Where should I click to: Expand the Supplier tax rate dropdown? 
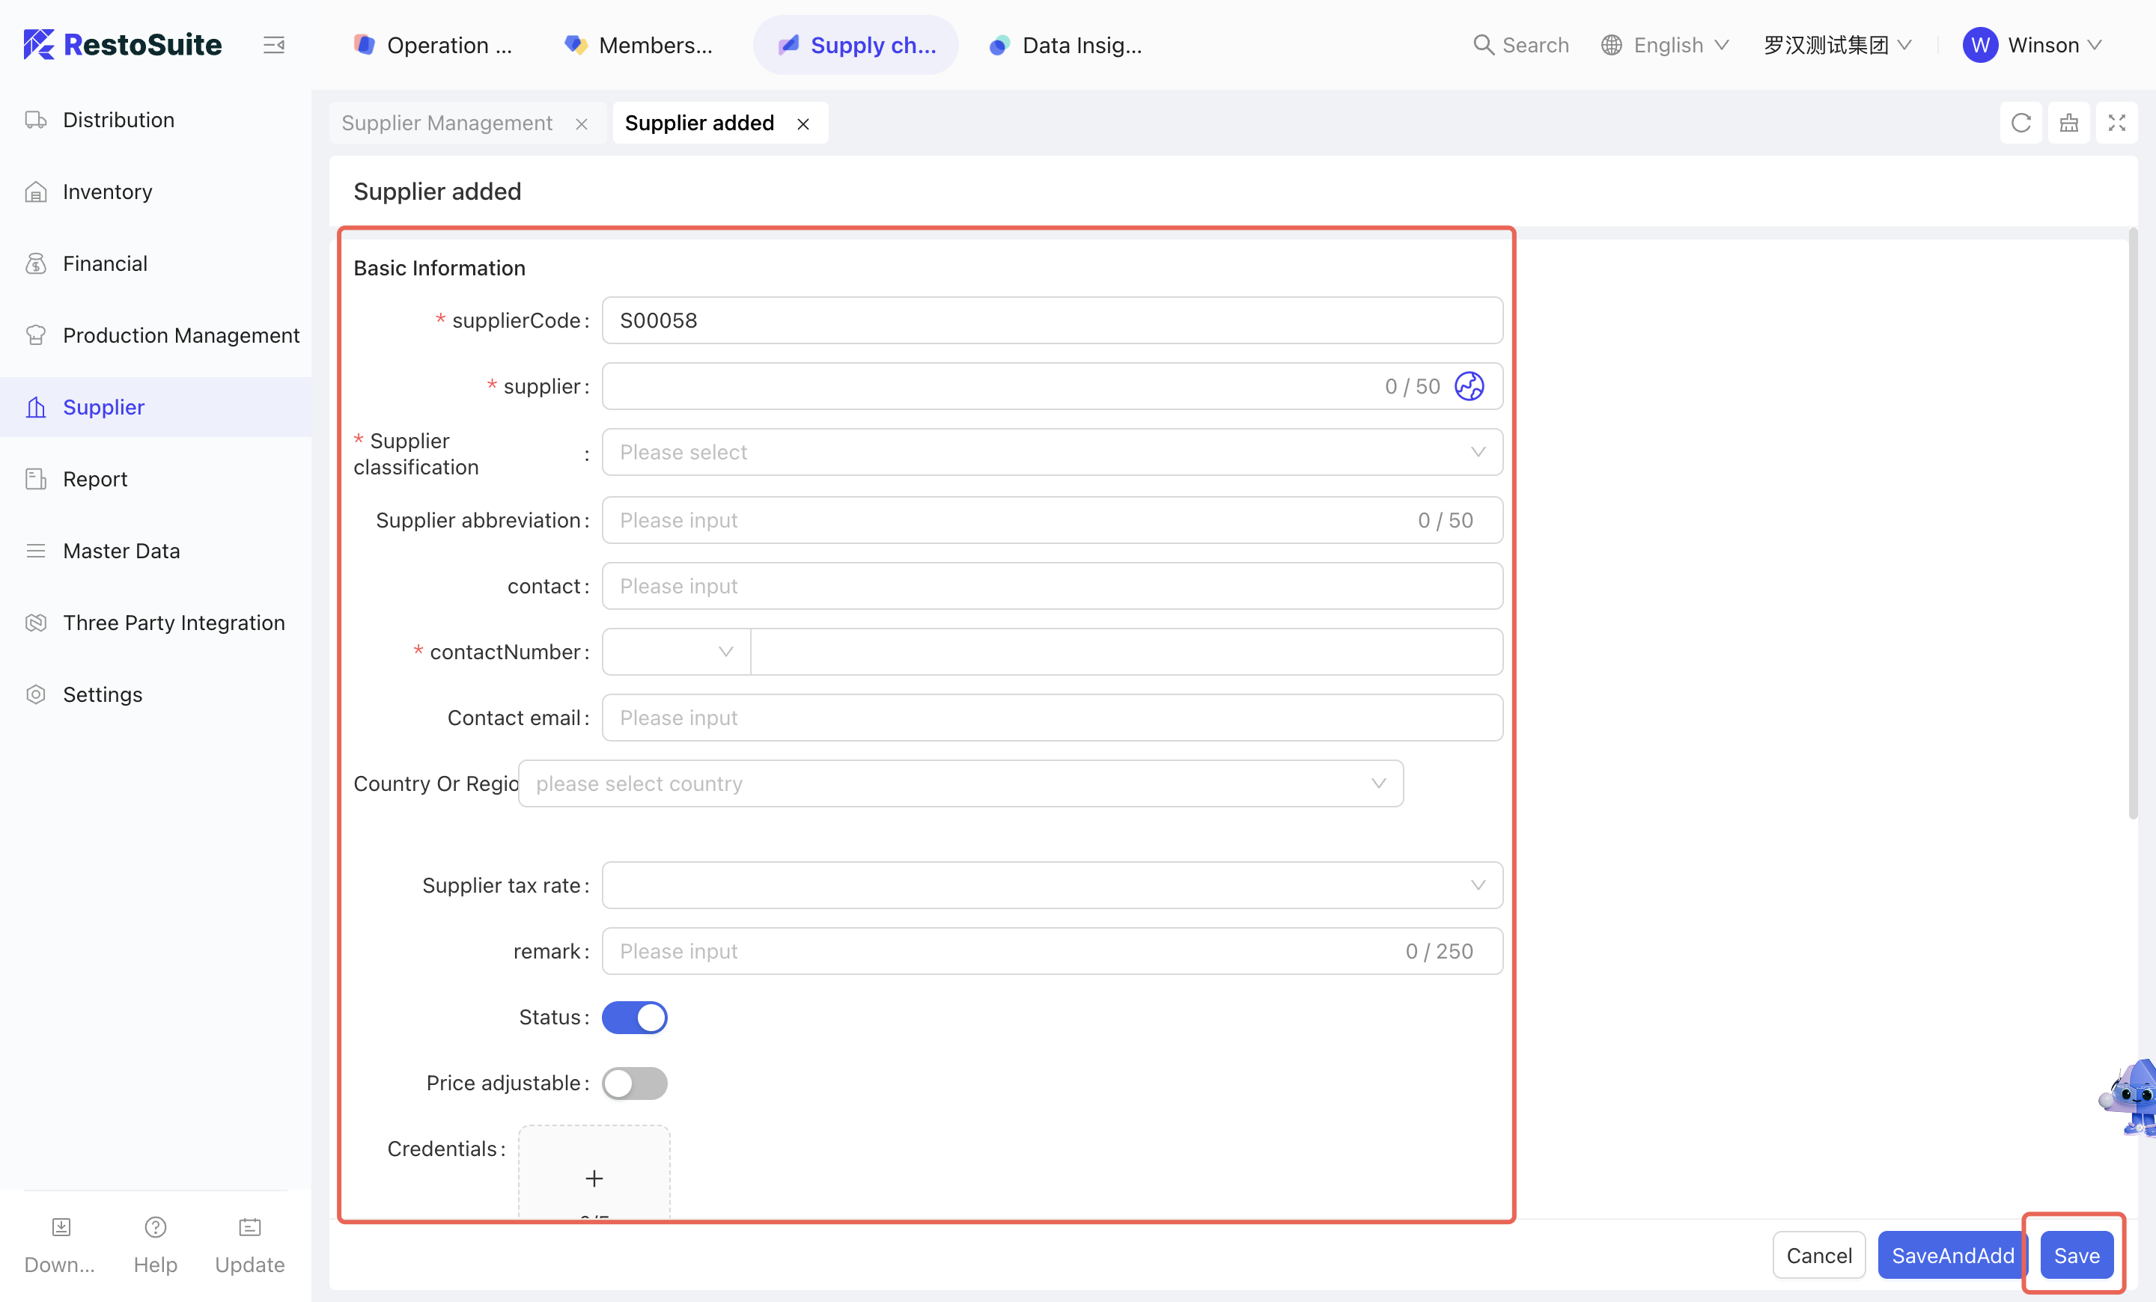click(1052, 885)
